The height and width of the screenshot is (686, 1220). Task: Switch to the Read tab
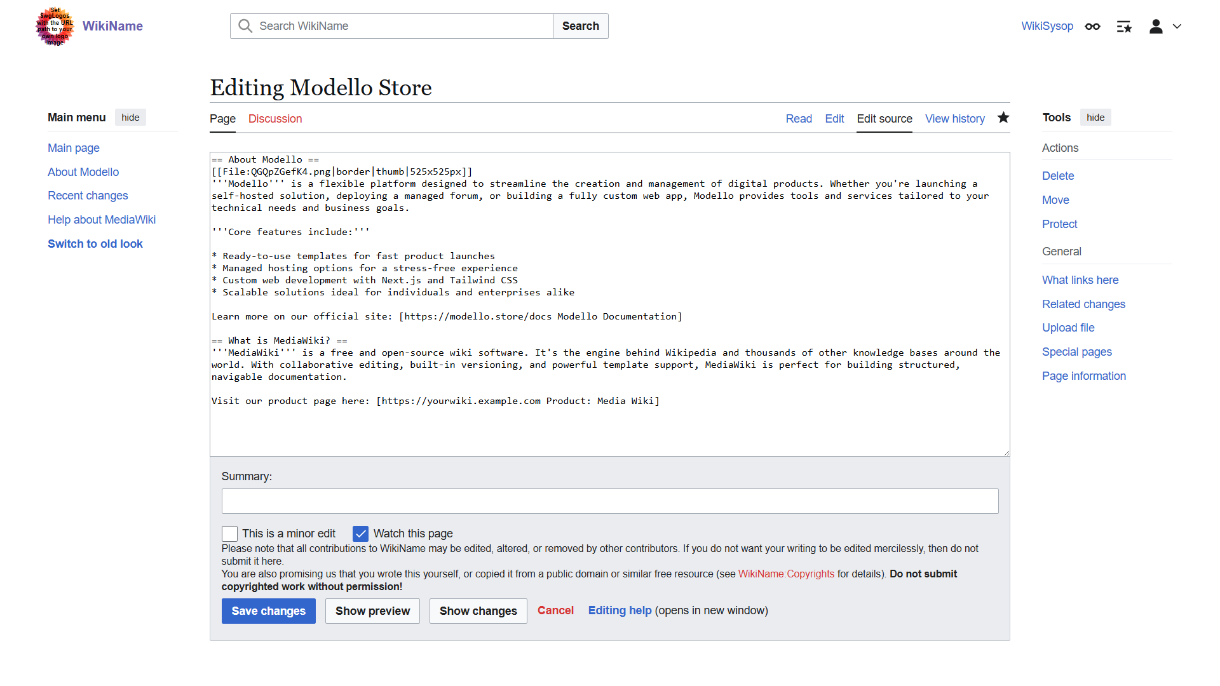(x=799, y=119)
